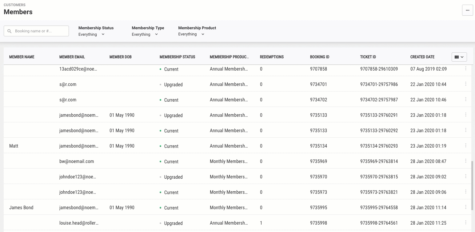Click louise.head@roller… email cell
475x232 pixels.
click(79, 223)
